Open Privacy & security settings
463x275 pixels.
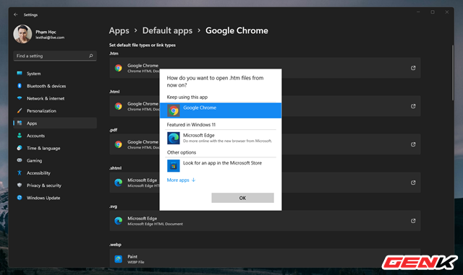coord(55,185)
